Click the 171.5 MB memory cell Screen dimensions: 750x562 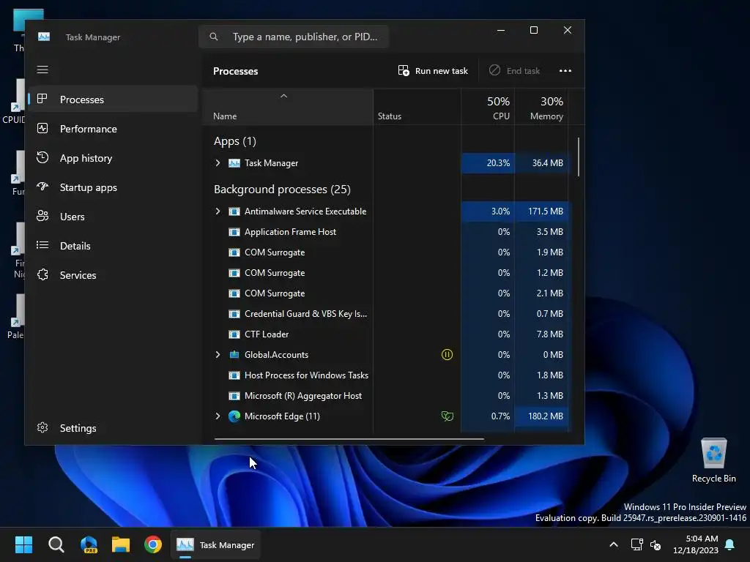(x=541, y=211)
